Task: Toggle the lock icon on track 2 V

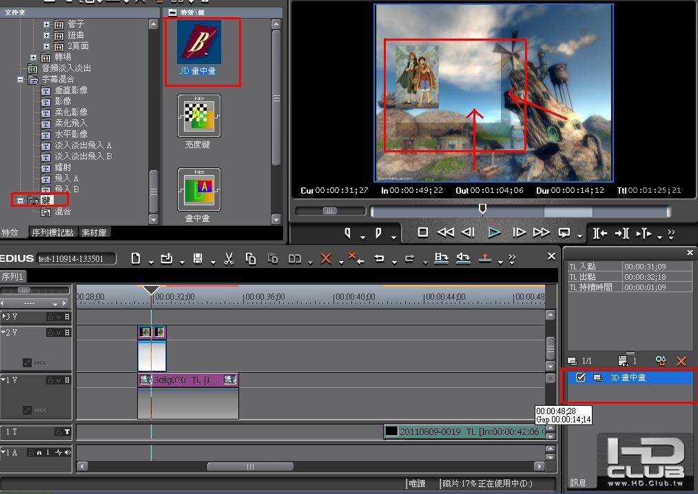Action: [51, 333]
